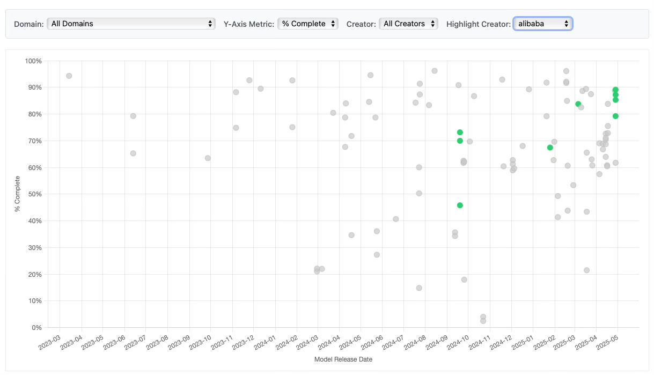Open the Domain dropdown showing All Domains
654x375 pixels.
tap(131, 24)
